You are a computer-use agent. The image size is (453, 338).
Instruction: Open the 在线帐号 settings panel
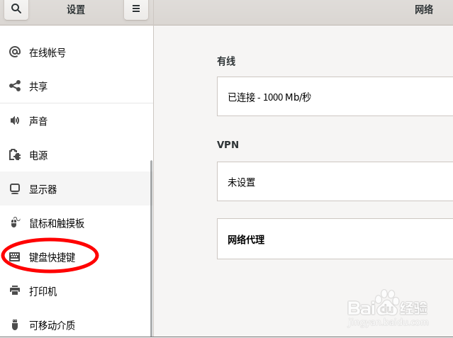pos(75,52)
